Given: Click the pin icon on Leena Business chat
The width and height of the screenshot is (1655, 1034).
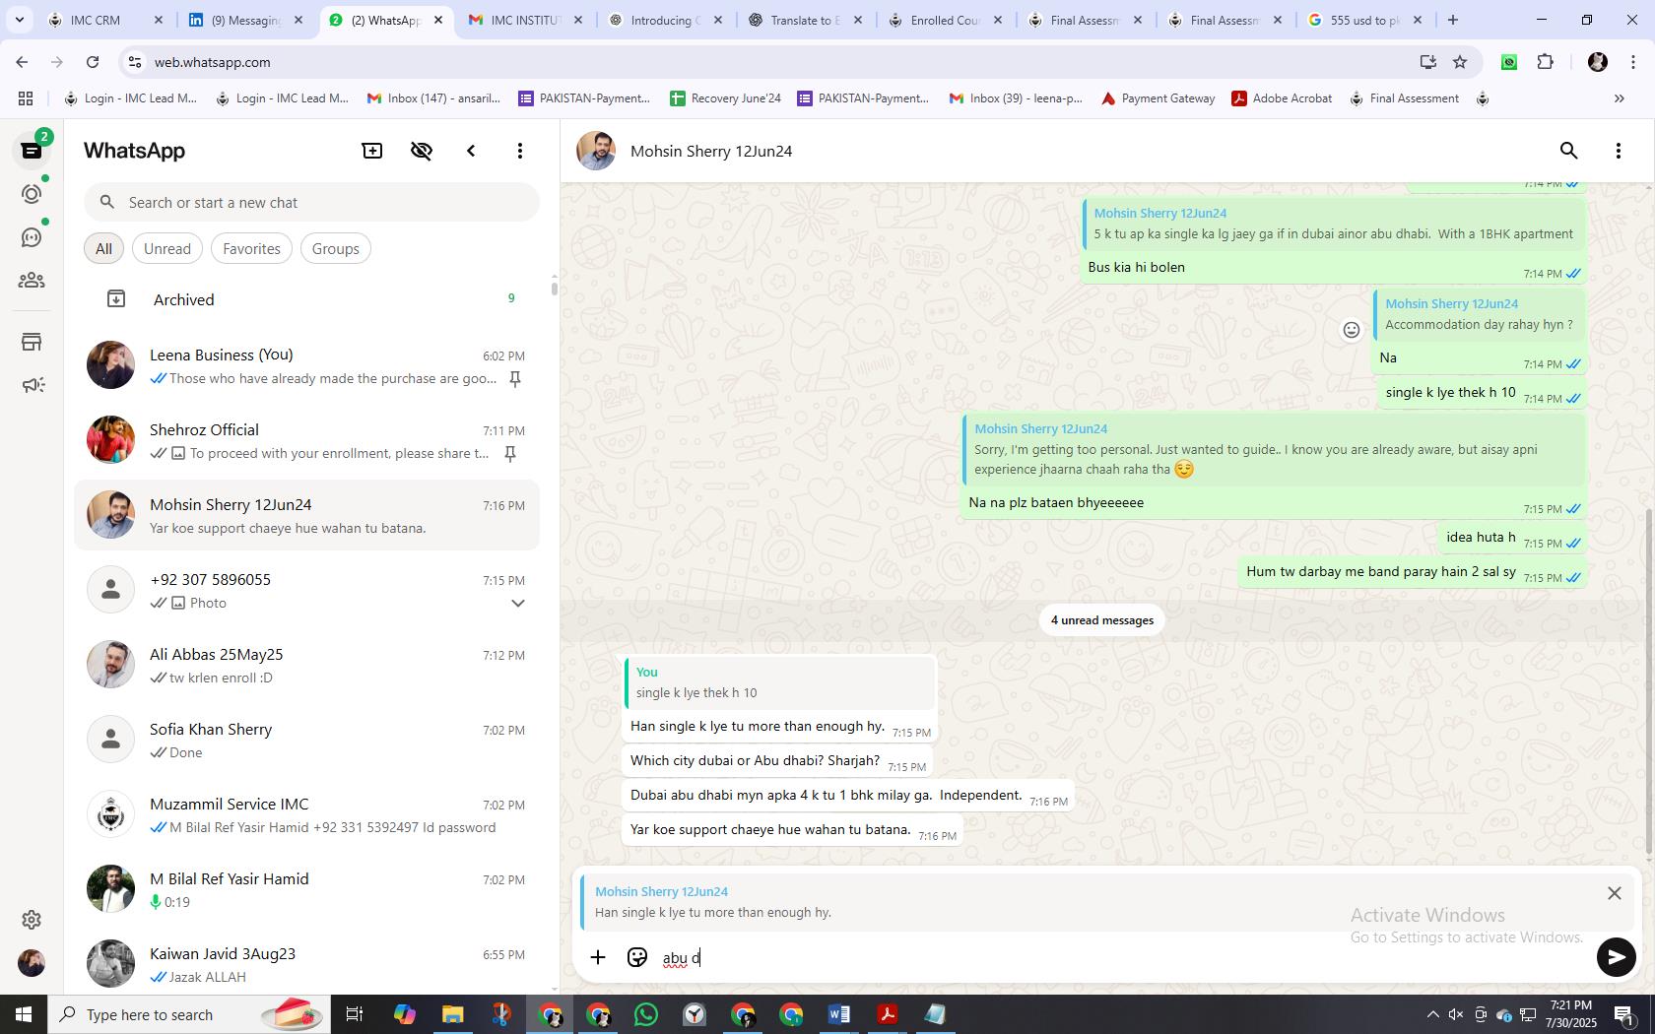Looking at the screenshot, I should [x=514, y=379].
